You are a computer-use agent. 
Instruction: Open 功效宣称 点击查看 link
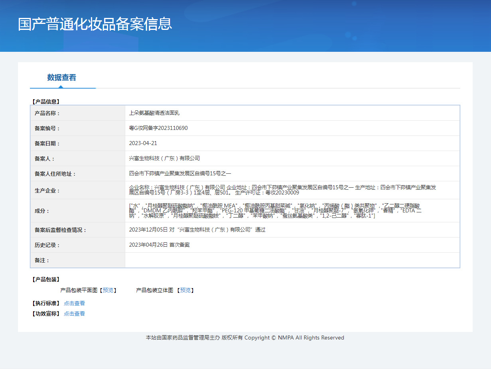pyautogui.click(x=74, y=314)
